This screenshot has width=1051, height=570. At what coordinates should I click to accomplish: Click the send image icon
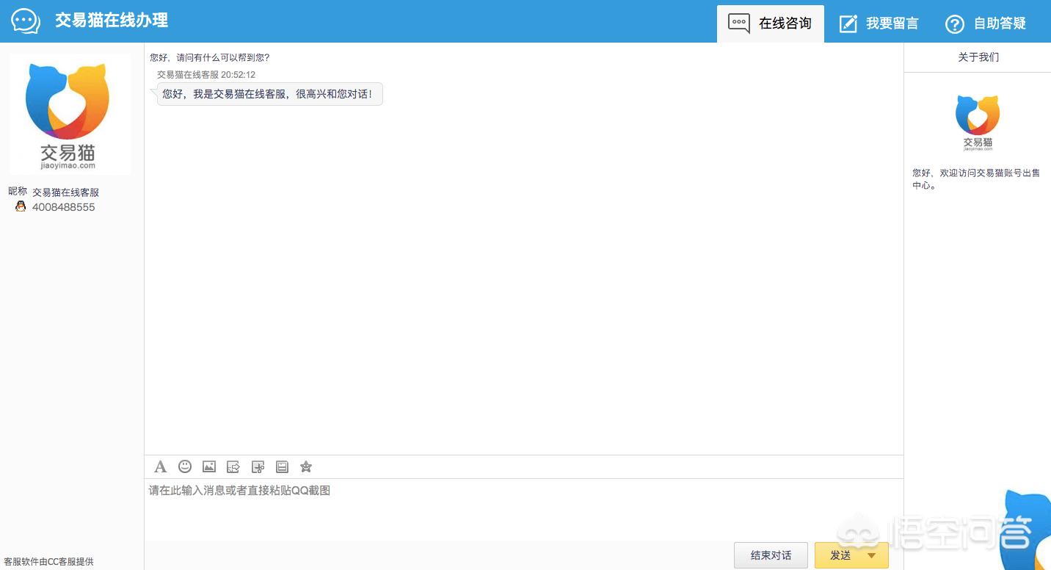point(209,466)
